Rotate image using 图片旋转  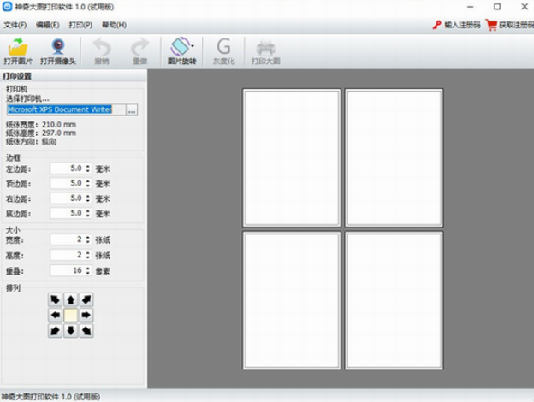(x=181, y=51)
